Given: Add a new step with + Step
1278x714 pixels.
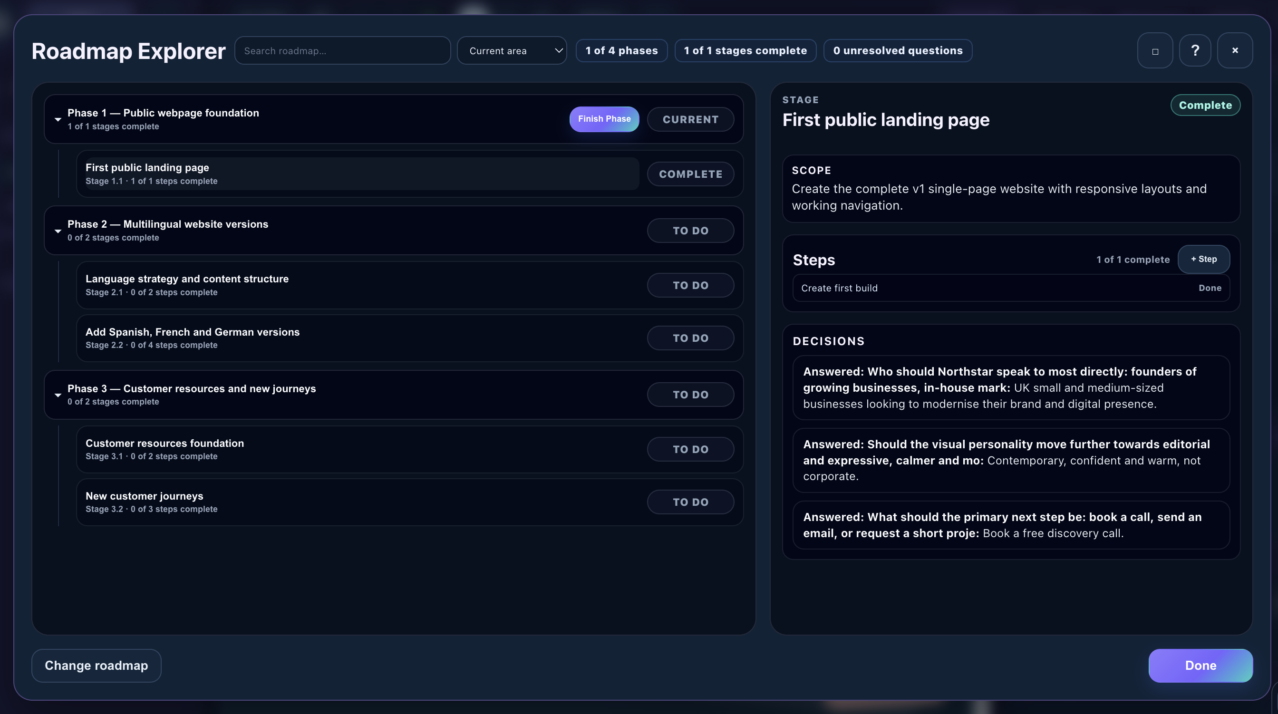Looking at the screenshot, I should (1203, 259).
